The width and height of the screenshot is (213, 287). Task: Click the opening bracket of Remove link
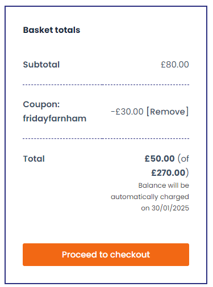click(x=148, y=111)
